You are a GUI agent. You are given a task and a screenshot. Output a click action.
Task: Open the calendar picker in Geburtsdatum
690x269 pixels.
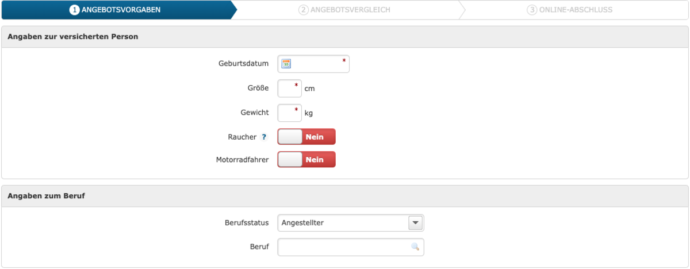click(286, 64)
